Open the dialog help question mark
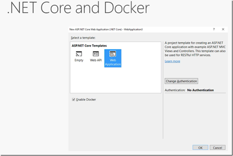233x156 pixels. pyautogui.click(x=214, y=29)
